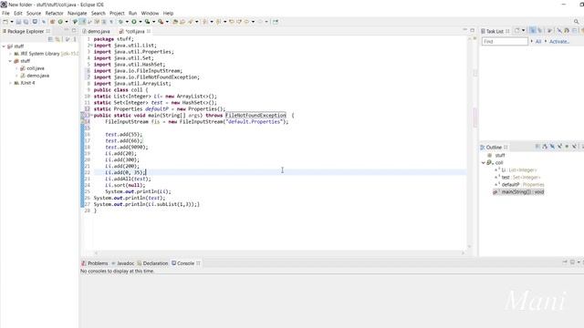Expand the JUnit 4 library node
Screen dimensions: 584x328
click(10, 83)
